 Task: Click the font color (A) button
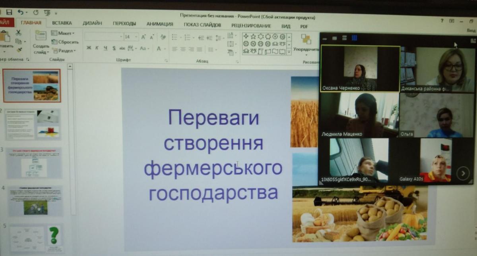[x=159, y=48]
